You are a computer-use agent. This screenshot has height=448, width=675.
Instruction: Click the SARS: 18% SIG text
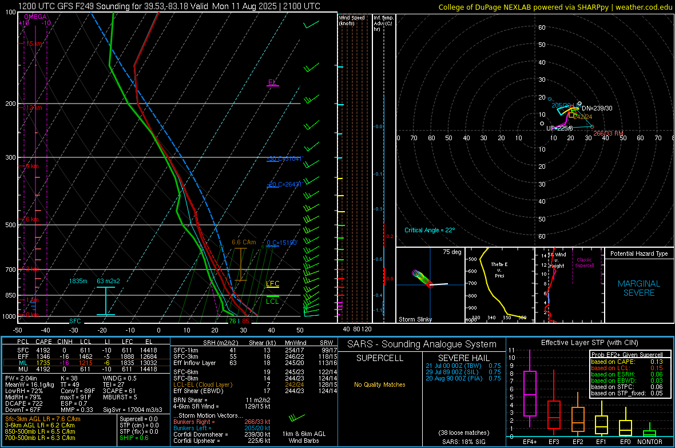(x=463, y=442)
